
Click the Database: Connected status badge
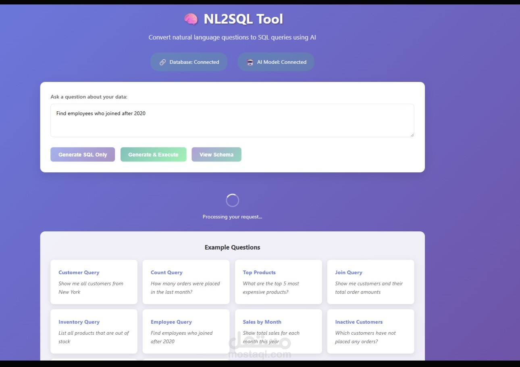(x=189, y=62)
